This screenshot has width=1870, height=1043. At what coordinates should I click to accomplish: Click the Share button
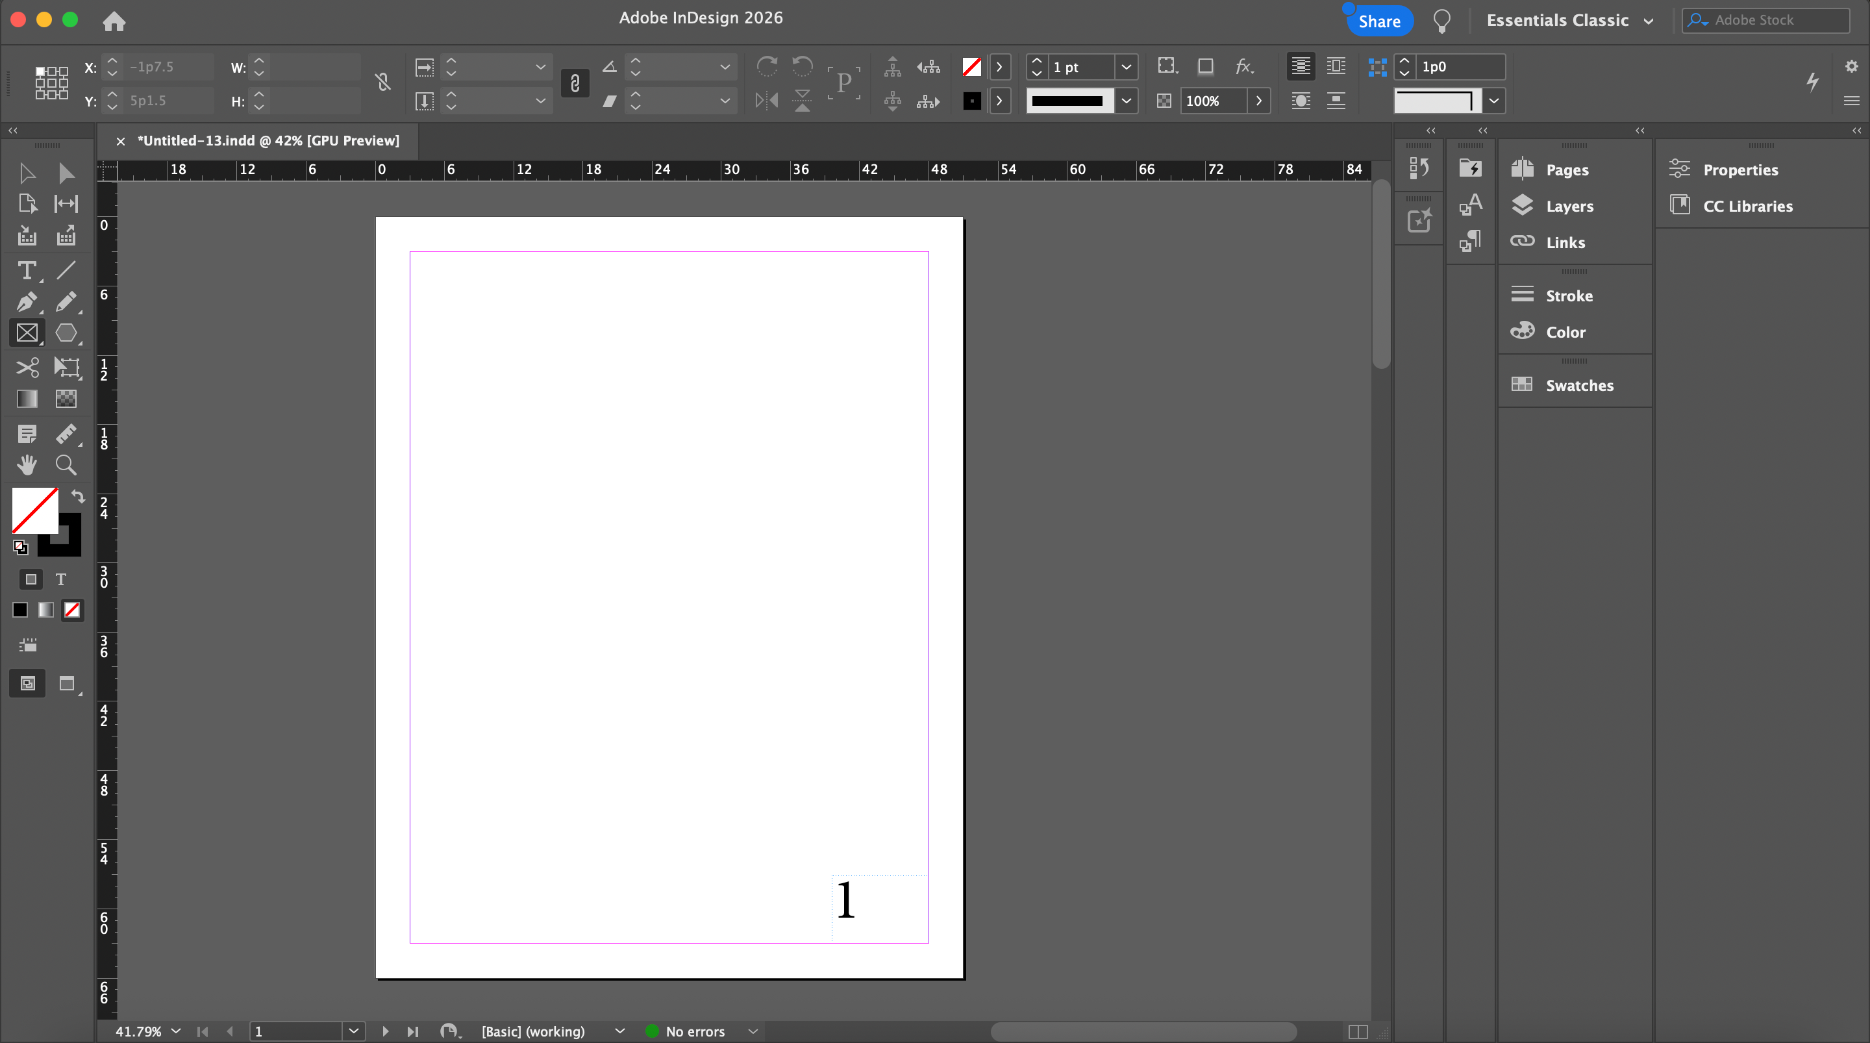click(1378, 21)
